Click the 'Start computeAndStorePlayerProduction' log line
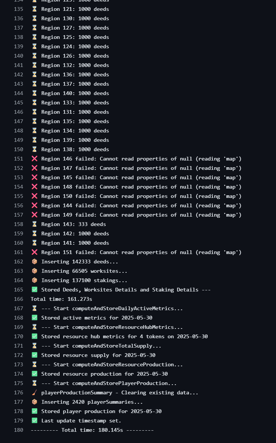 (109, 384)
